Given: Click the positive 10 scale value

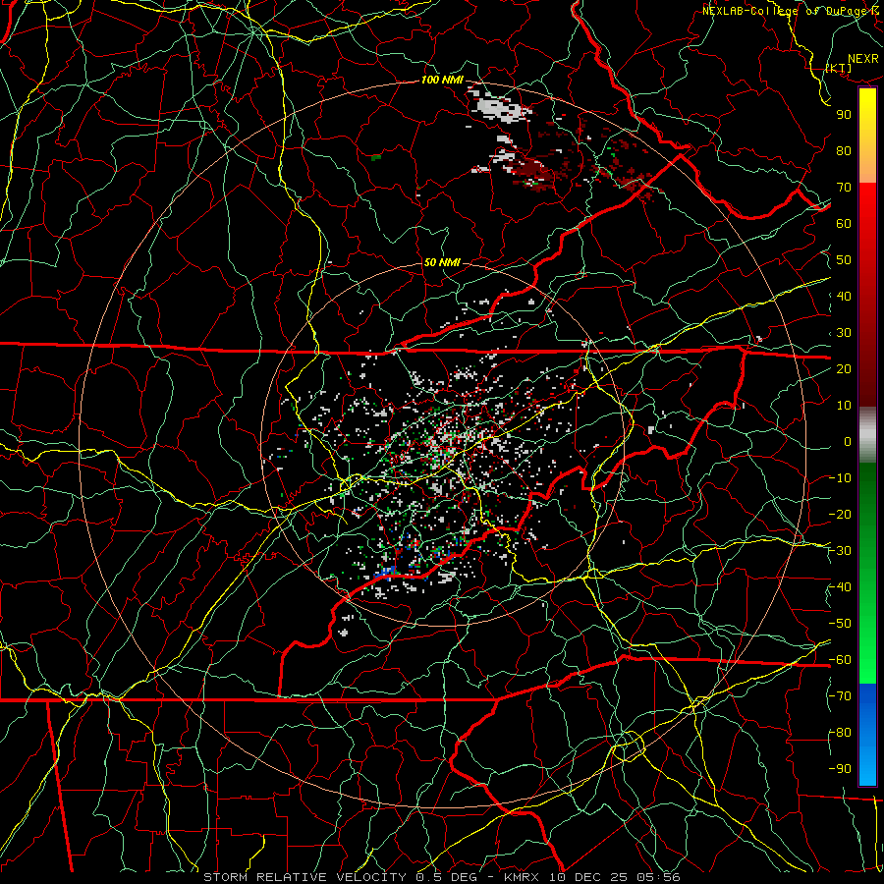Looking at the screenshot, I should point(844,406).
